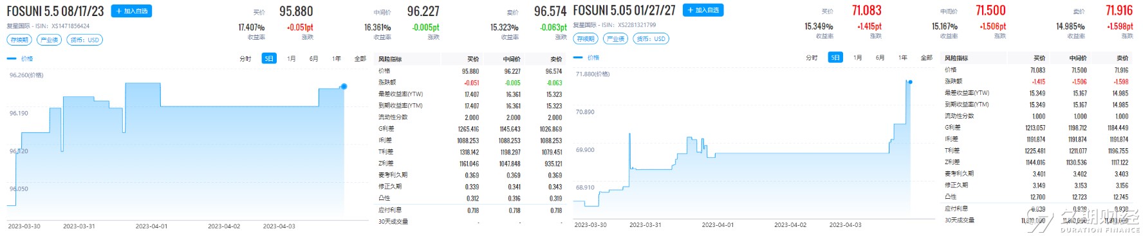Click latest data point dot on 08/17/23 chart
This screenshot has height=236, width=1143.
click(344, 86)
